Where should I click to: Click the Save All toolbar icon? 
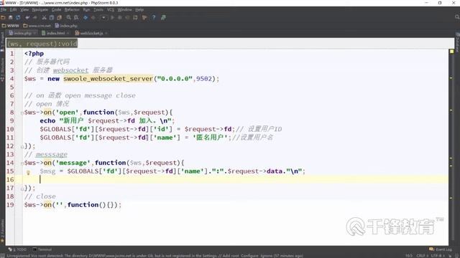tap(11, 17)
